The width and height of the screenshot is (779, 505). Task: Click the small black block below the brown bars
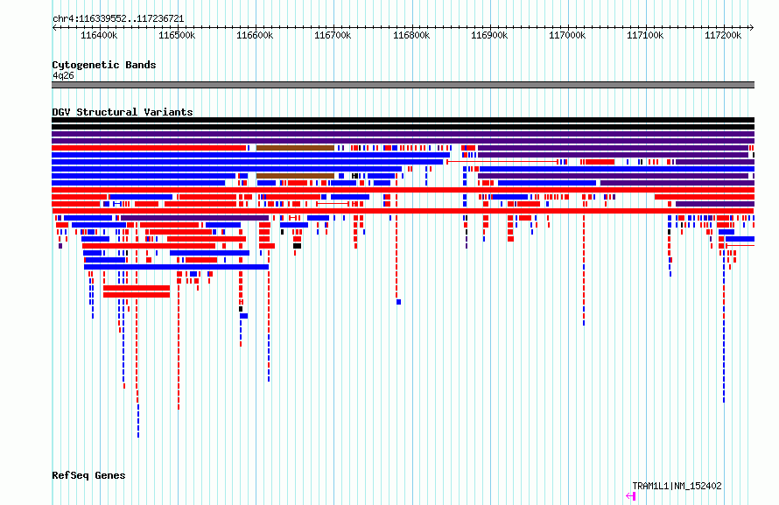pyautogui.click(x=297, y=246)
